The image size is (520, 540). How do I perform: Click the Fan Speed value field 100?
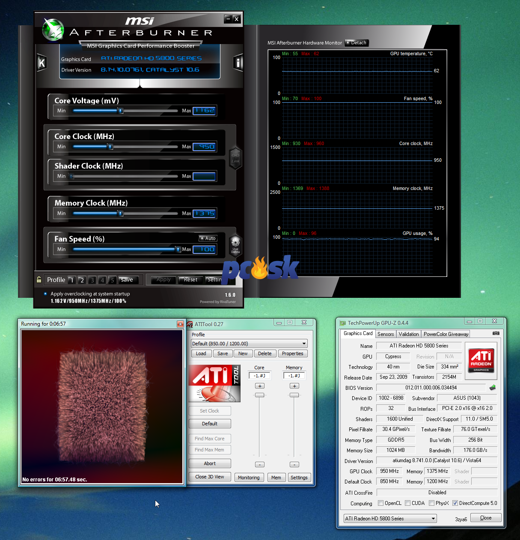click(204, 249)
